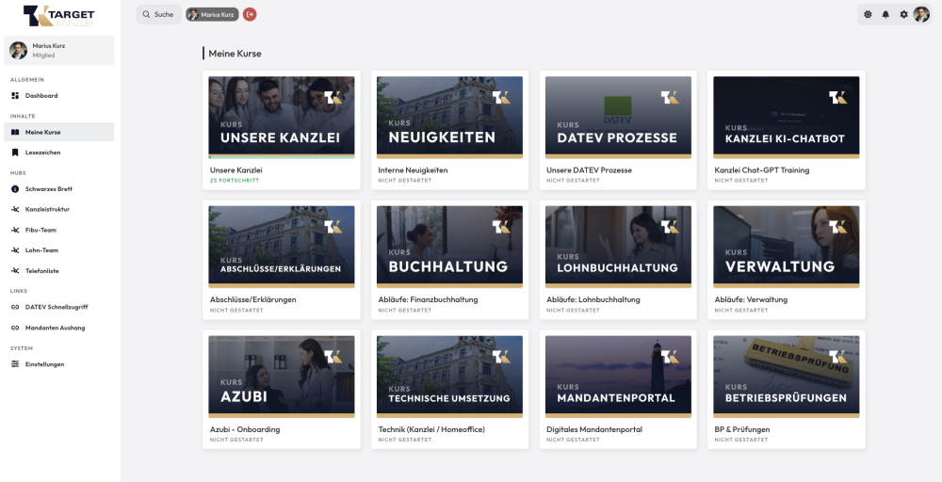Click the Target Kanzlei logo
Image resolution: width=942 pixels, height=482 pixels.
click(x=60, y=15)
